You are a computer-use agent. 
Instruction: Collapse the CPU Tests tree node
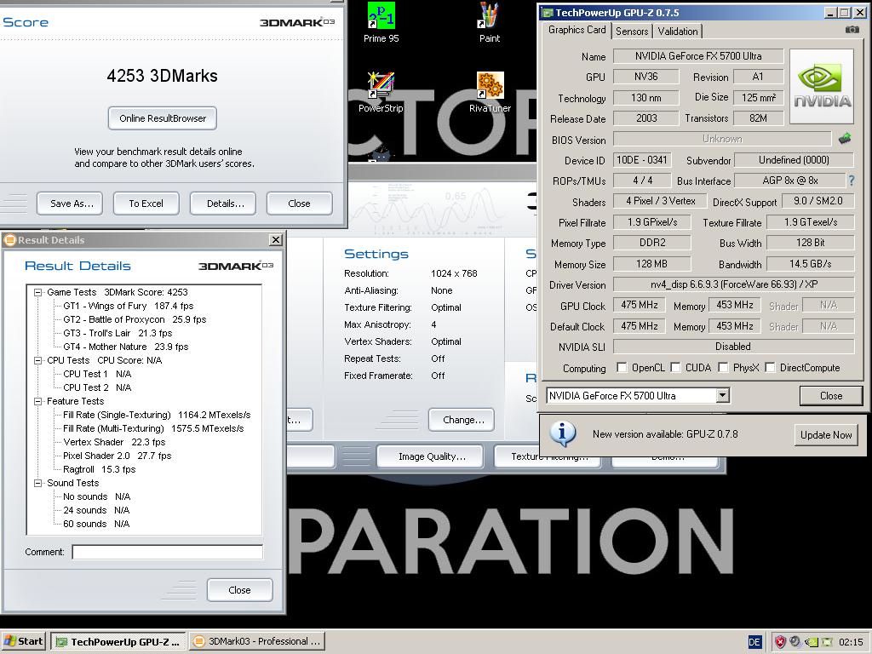37,360
